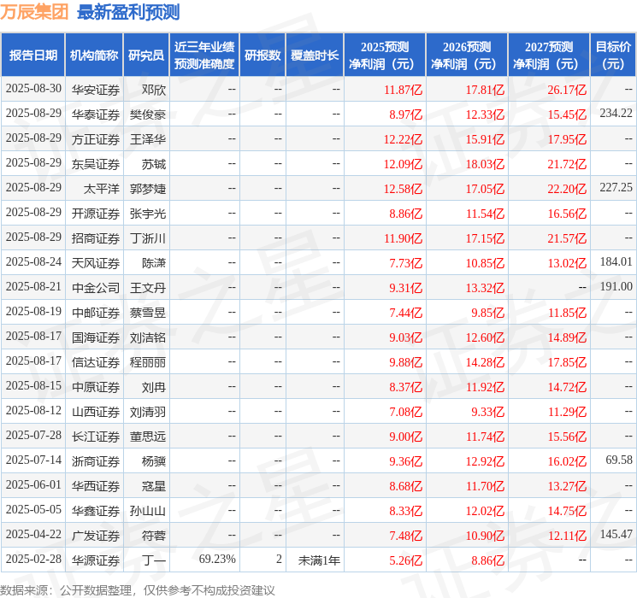Click target price 69.58
637x598 pixels.
click(x=619, y=460)
